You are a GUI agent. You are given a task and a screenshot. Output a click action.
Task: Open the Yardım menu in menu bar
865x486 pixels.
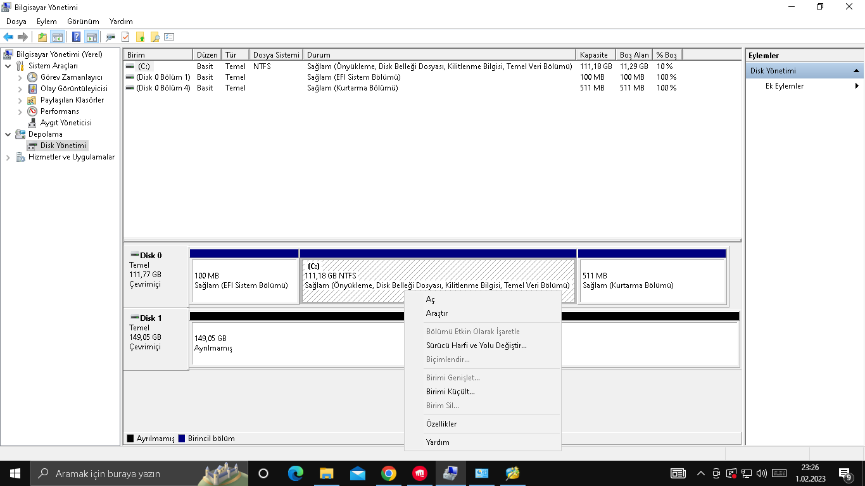click(121, 22)
